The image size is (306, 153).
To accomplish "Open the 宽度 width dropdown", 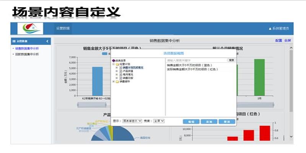I will [159, 121].
